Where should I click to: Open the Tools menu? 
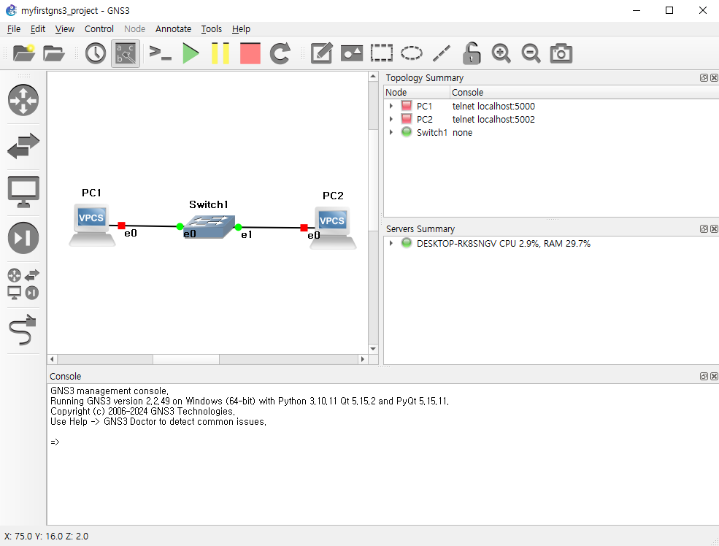point(212,29)
